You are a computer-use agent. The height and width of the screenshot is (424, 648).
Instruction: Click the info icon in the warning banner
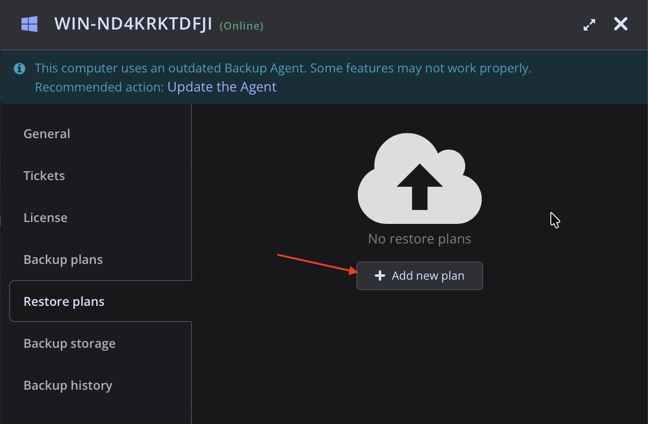pos(20,68)
